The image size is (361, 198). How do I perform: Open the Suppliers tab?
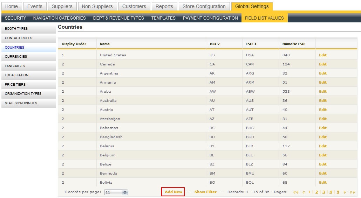(x=62, y=6)
